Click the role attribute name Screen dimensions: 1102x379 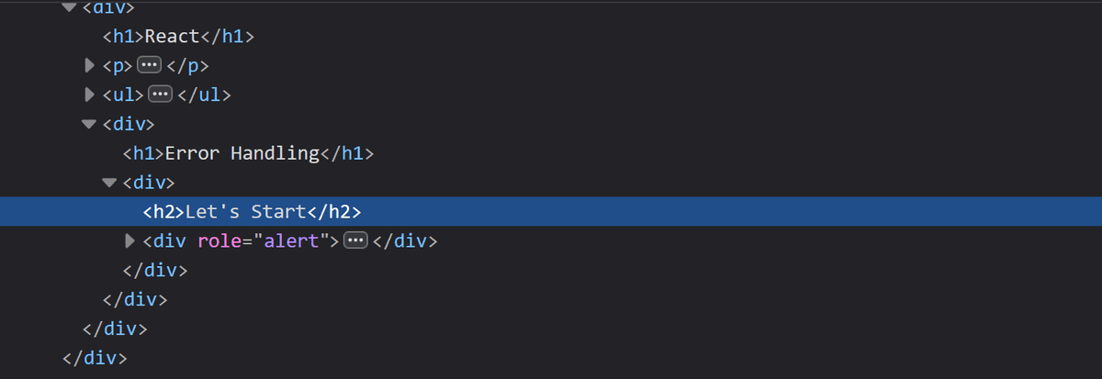pos(218,241)
